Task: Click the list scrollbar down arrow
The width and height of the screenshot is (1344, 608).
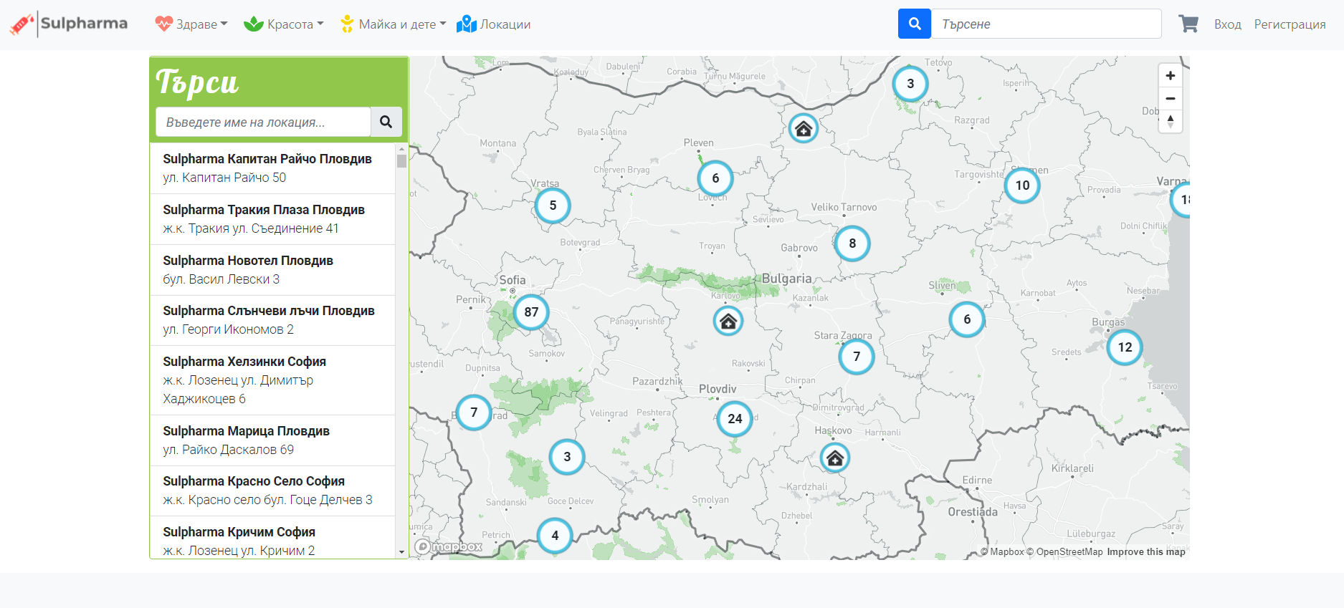Action: coord(401,552)
